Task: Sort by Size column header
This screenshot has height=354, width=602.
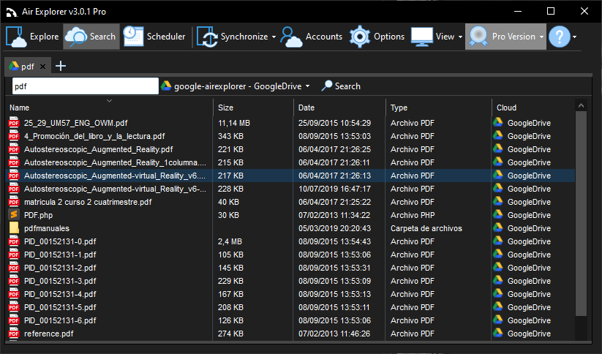Action: (x=253, y=108)
